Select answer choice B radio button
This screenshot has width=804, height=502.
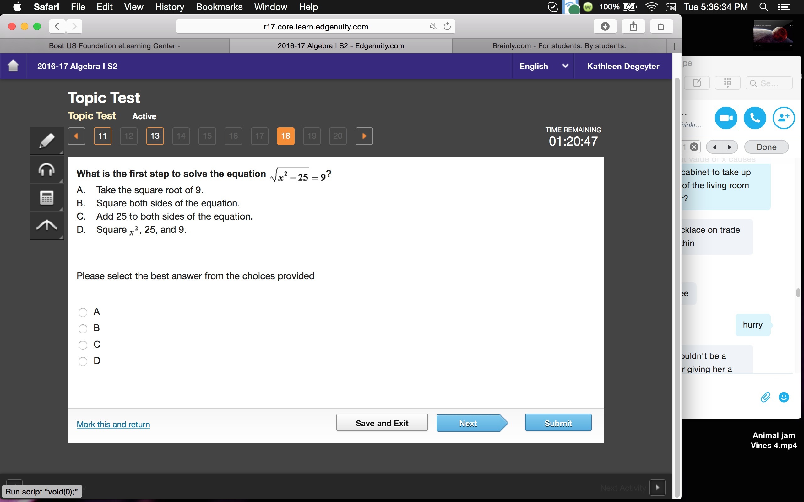(83, 328)
